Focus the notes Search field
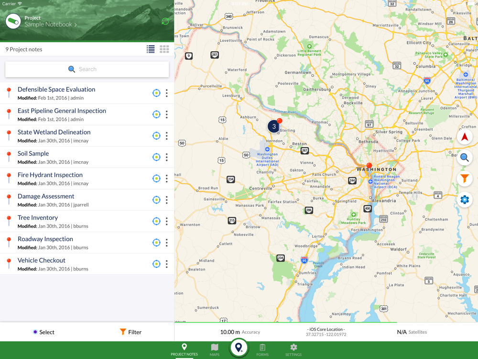Image resolution: width=478 pixels, height=359 pixels. click(x=87, y=69)
